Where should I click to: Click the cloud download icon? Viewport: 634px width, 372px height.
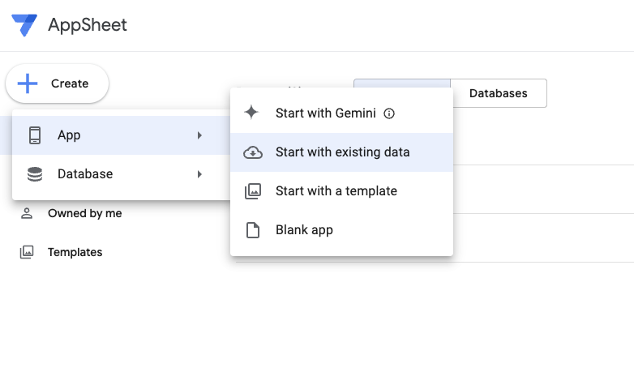(x=253, y=152)
